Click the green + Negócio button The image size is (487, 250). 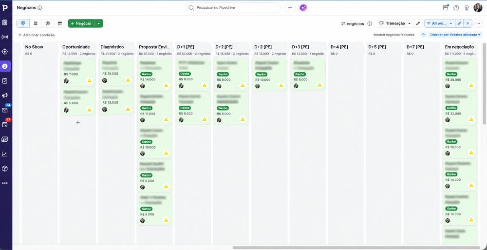click(x=81, y=23)
